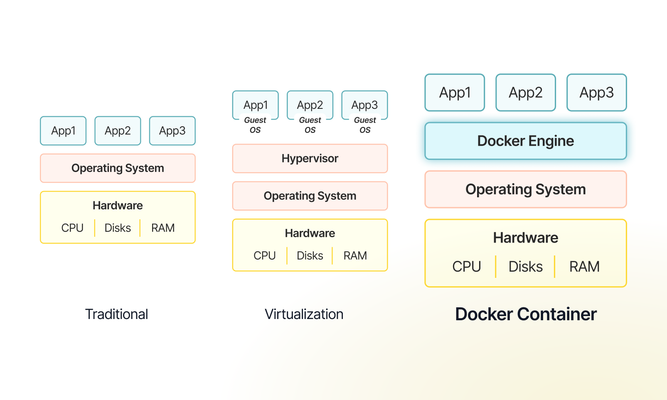The image size is (667, 400).
Task: Click the Docker Engine box
Action: click(x=525, y=141)
